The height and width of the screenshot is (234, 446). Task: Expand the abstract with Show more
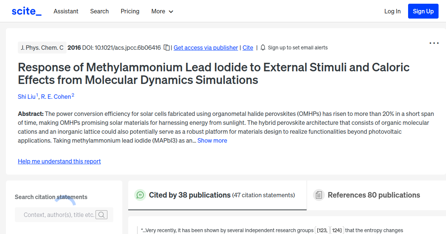pos(212,140)
